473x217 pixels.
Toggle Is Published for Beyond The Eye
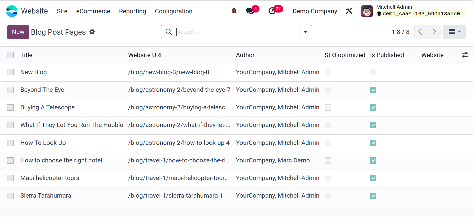(373, 90)
